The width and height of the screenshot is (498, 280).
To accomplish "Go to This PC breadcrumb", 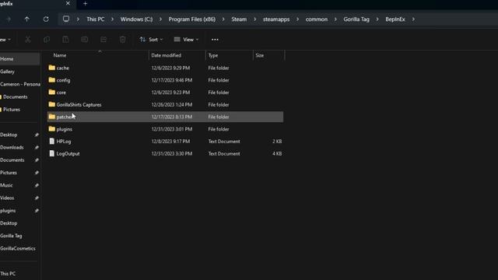I will [x=96, y=19].
